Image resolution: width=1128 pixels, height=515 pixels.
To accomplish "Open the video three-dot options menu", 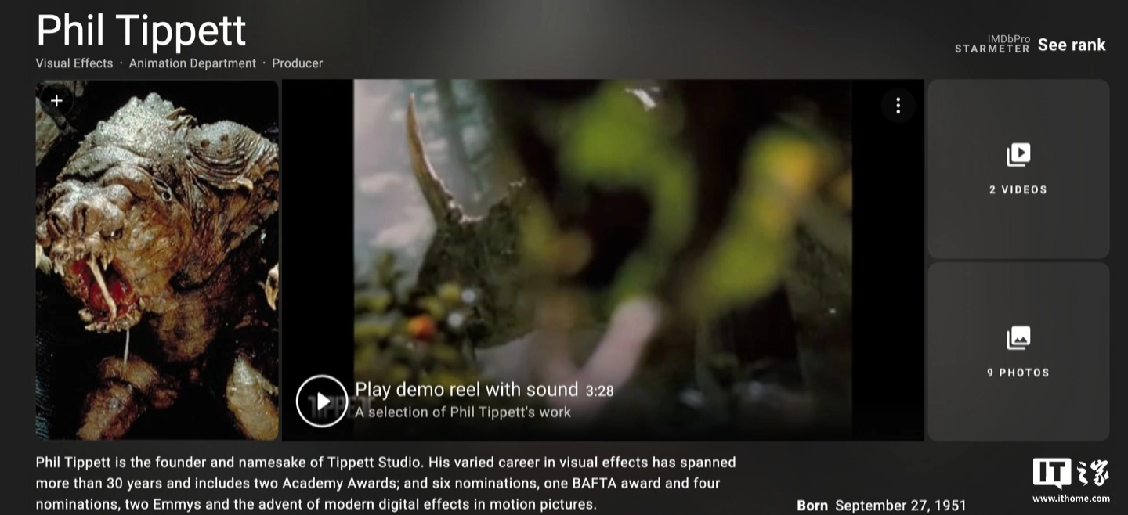I will click(x=898, y=106).
